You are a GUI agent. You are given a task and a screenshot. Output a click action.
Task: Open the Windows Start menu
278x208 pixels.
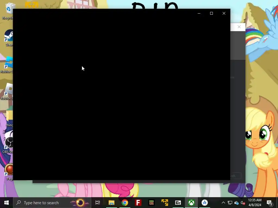(7, 203)
